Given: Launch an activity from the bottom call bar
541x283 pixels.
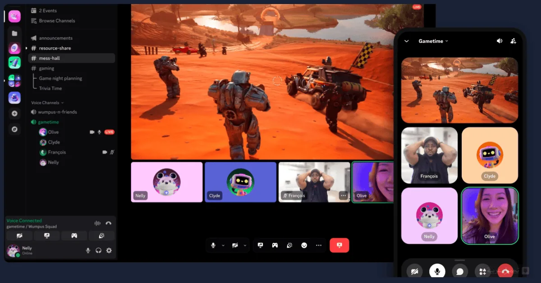Looking at the screenshot, I should pyautogui.click(x=275, y=245).
